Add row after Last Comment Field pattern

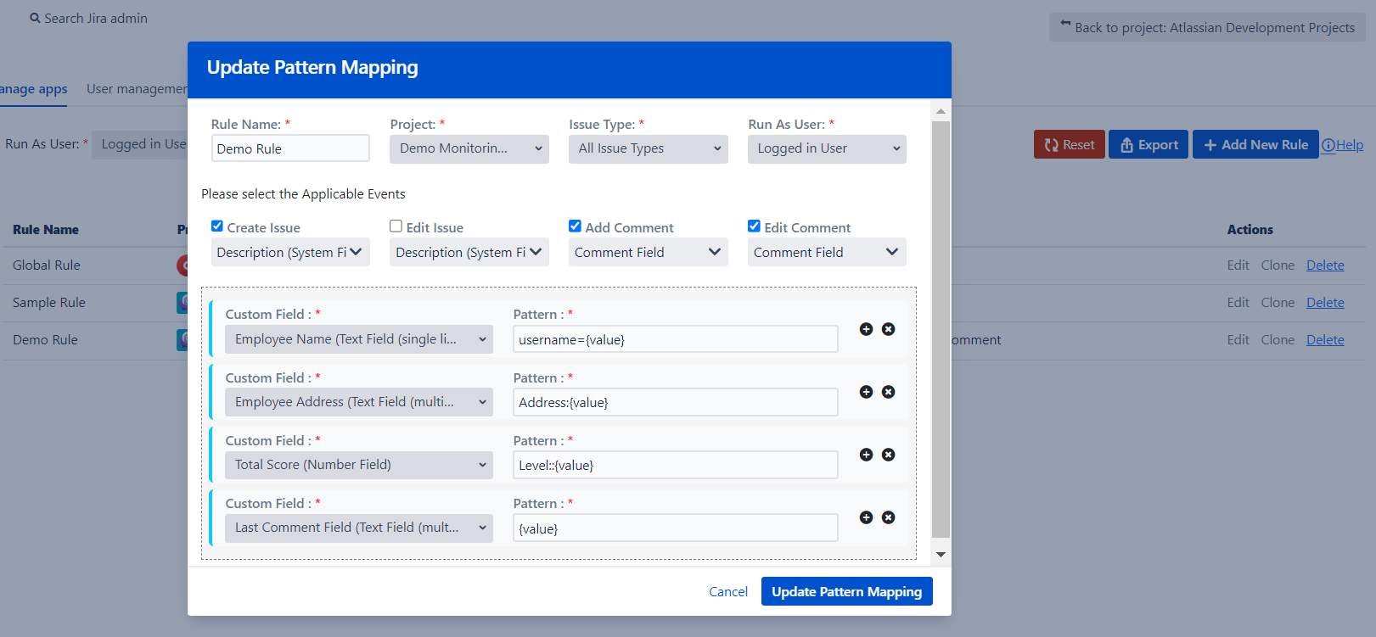pos(866,517)
